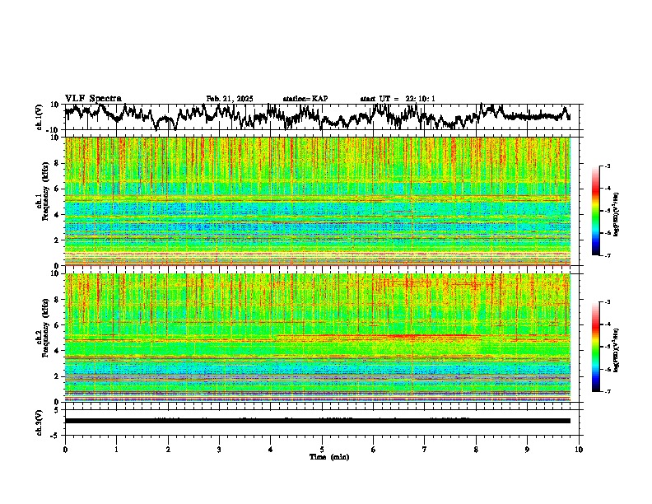This screenshot has height=504, width=652.
Task: Click the date "Feb. 21, 2025"
Action: click(x=230, y=99)
